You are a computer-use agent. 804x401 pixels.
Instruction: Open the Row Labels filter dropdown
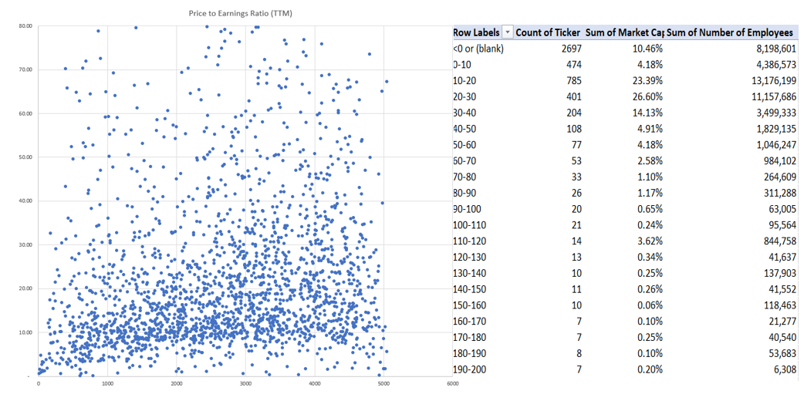[507, 32]
